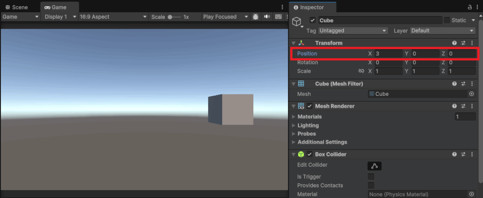Screen dimensions: 483x198
Task: Click the Cube name field
Action: [380, 21]
